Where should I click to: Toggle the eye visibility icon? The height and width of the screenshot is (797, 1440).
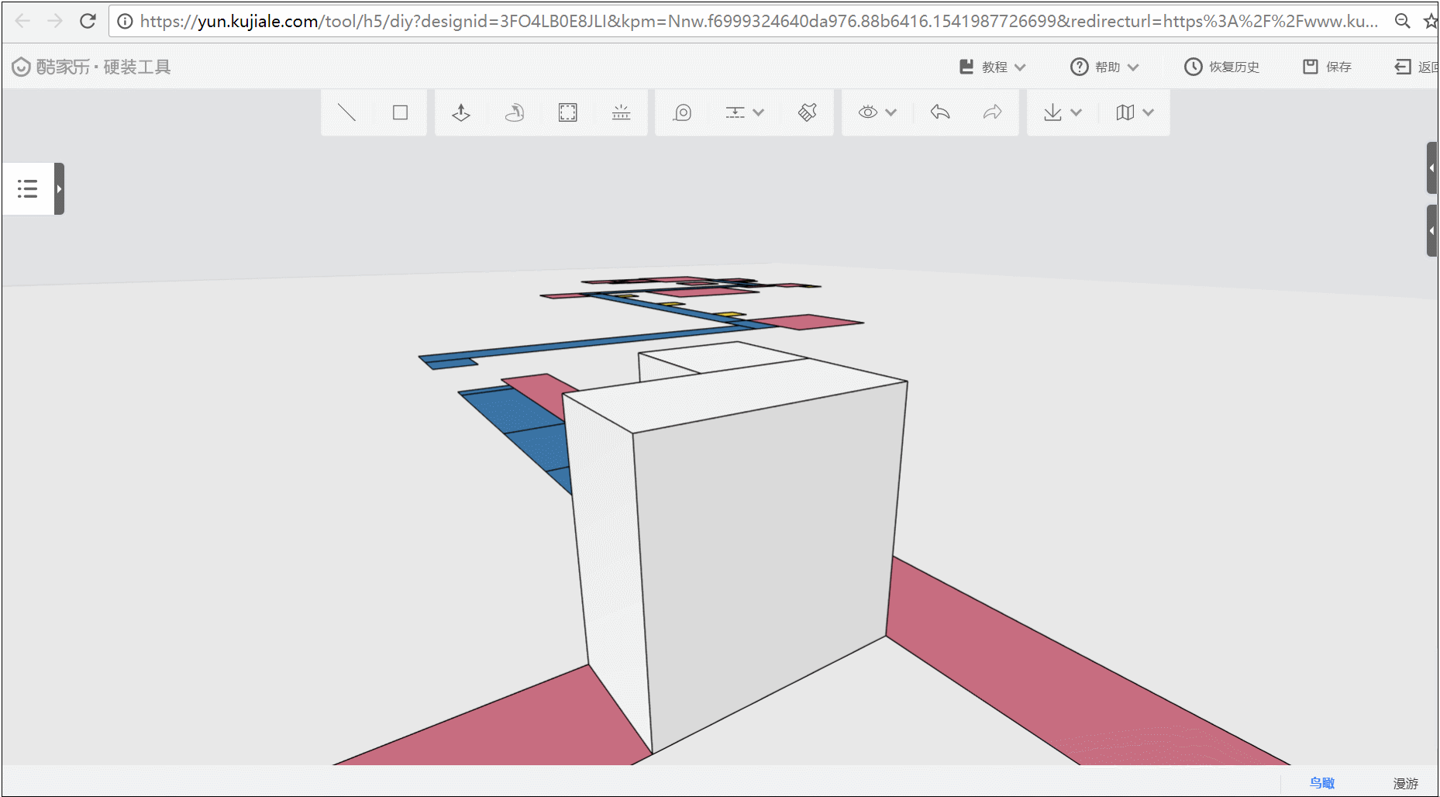tap(868, 112)
